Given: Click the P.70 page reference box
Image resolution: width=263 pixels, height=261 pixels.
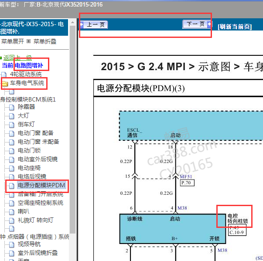Looking at the screenshot, I should [x=187, y=183].
